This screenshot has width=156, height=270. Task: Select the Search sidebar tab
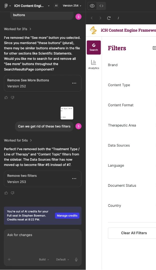click(94, 48)
